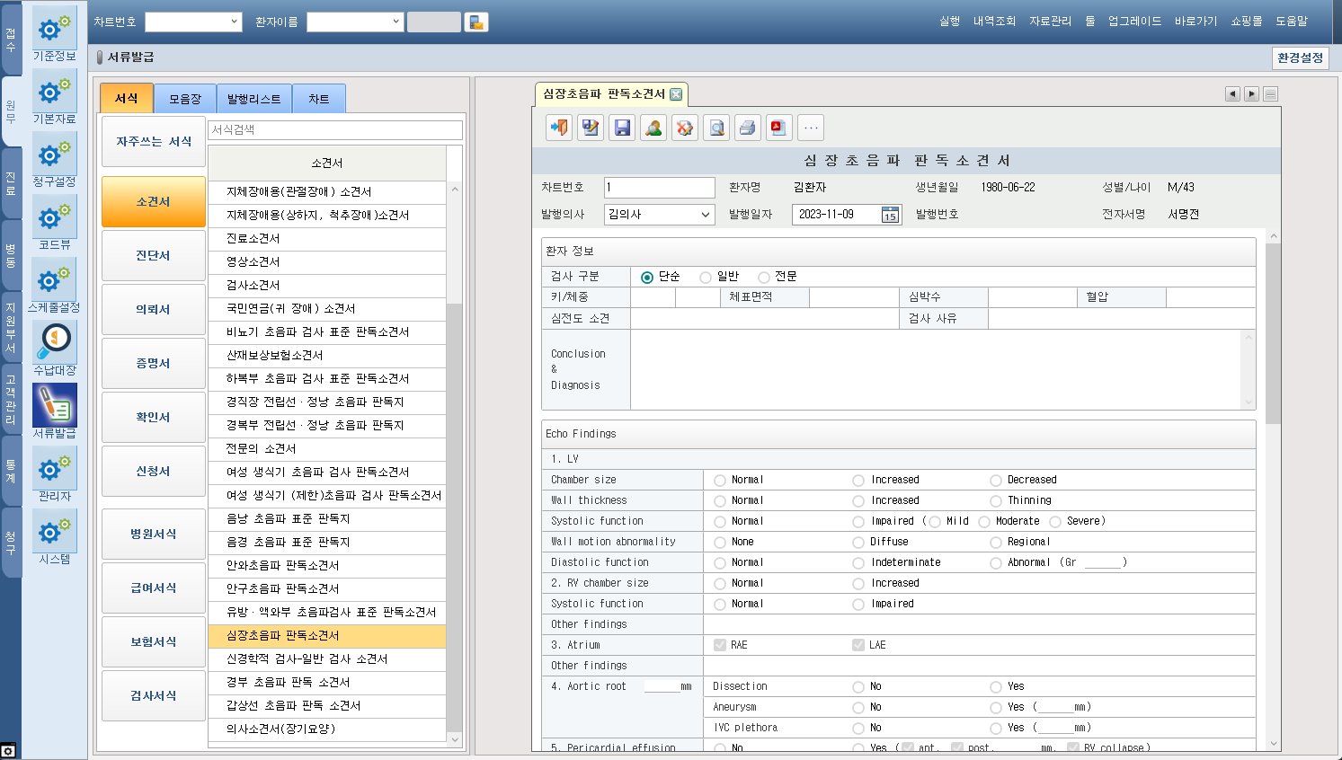Open 수납대장 from the sidebar icons
The image size is (1342, 760).
point(55,345)
